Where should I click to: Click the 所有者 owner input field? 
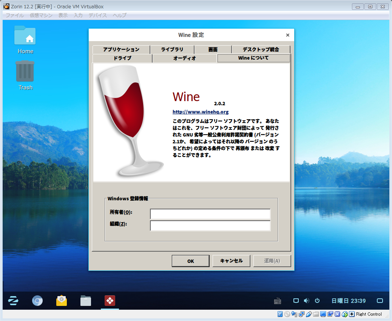210,214
